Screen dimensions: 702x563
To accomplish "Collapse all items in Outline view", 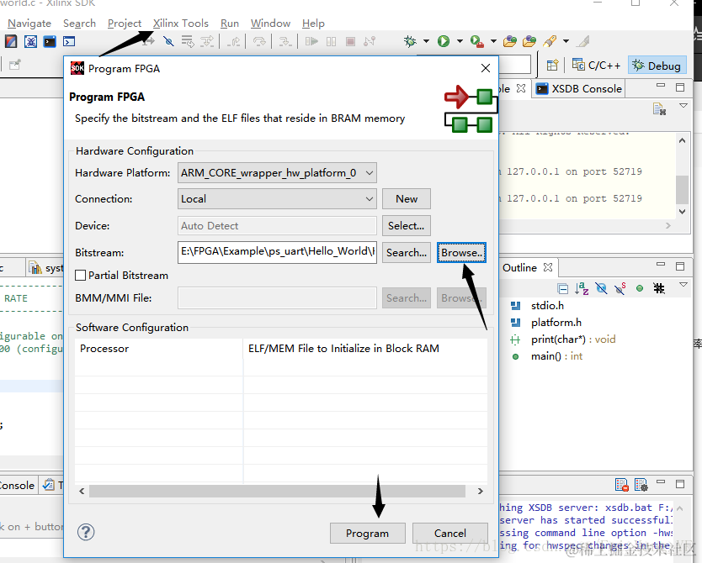I will click(563, 289).
